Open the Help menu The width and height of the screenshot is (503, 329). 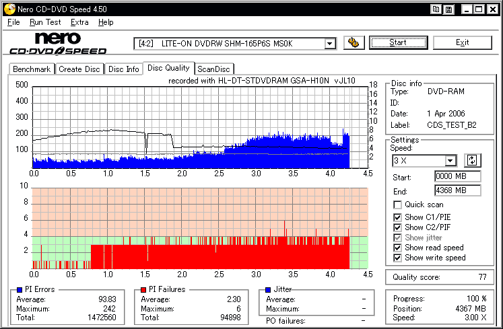106,22
